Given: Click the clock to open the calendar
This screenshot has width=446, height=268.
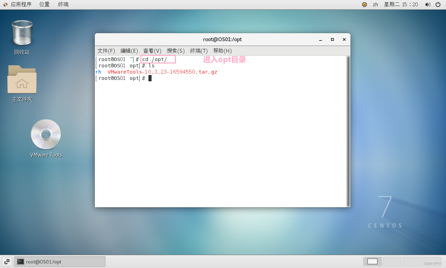Looking at the screenshot, I should tap(401, 5).
